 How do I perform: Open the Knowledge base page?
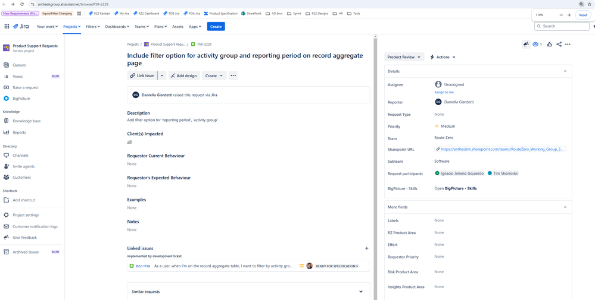(x=27, y=121)
